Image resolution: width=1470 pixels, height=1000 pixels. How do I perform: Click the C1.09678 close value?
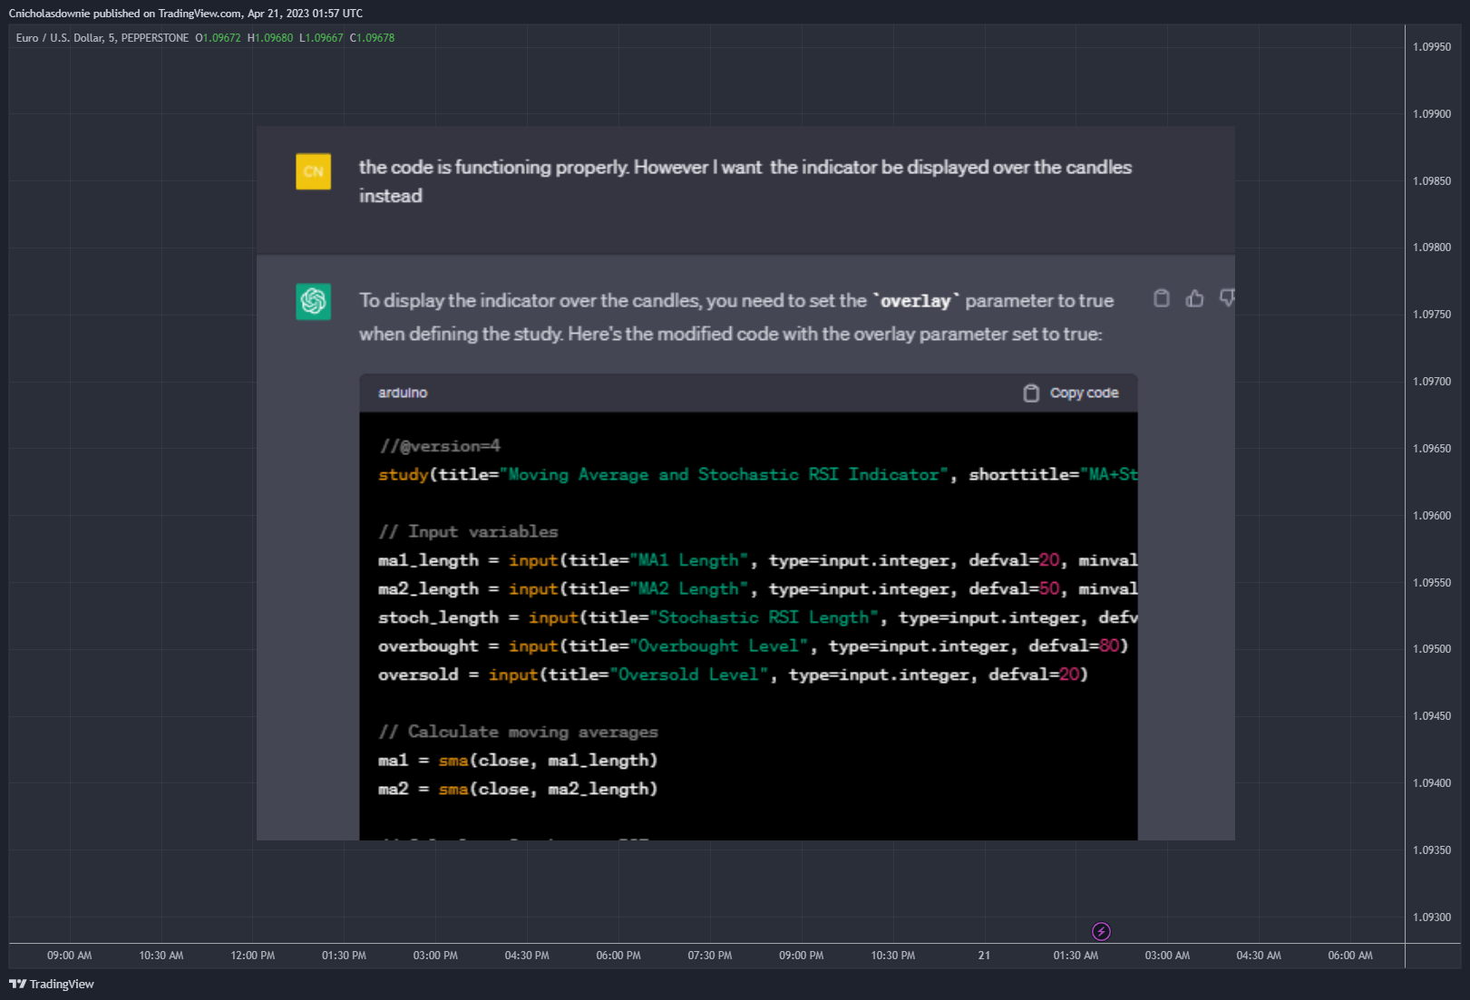coord(373,38)
